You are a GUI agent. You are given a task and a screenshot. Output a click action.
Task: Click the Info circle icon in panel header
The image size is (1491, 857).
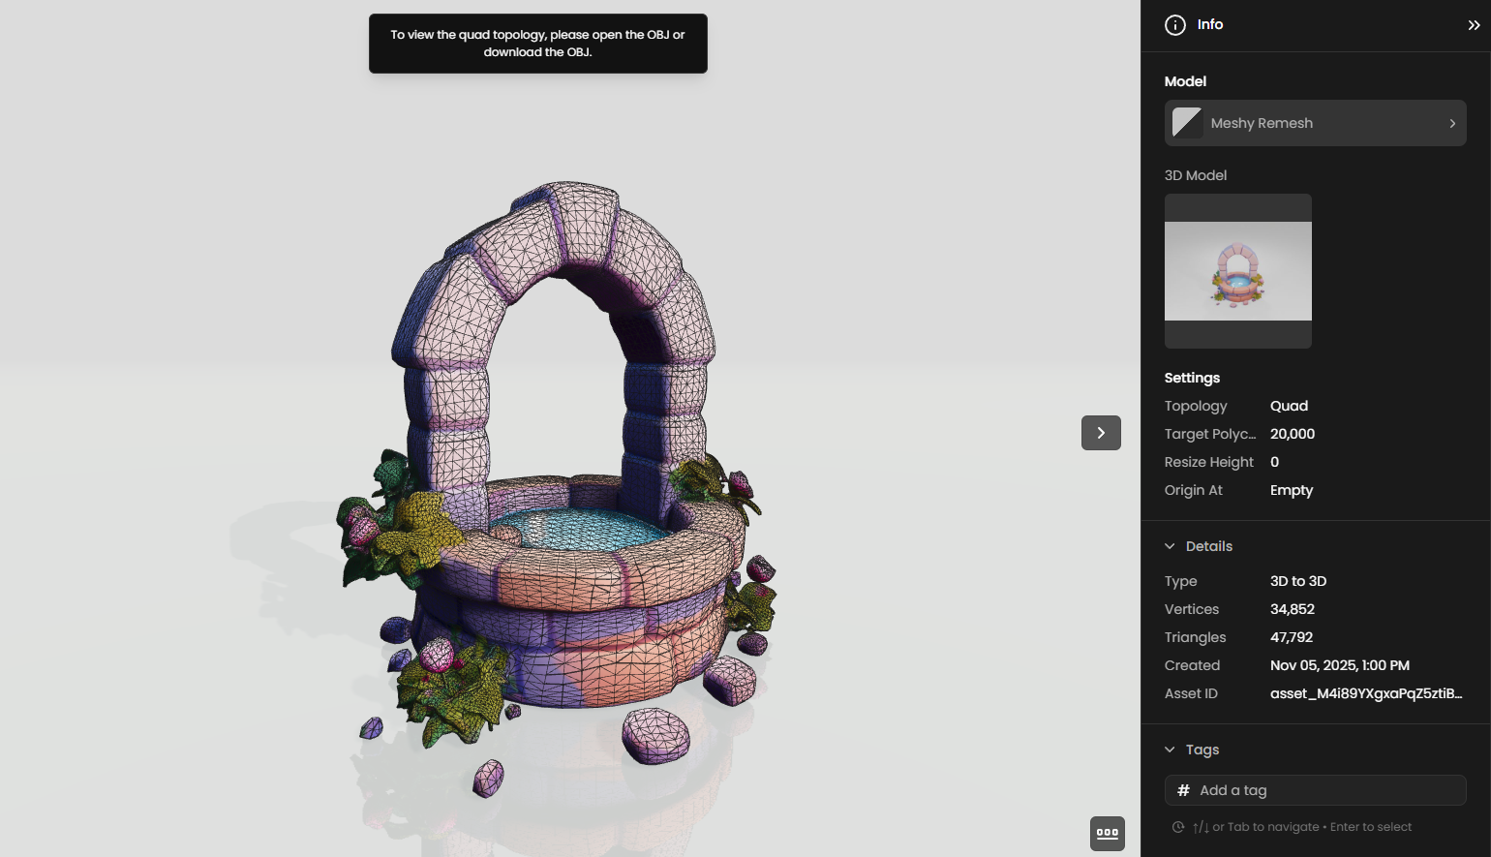click(1174, 25)
